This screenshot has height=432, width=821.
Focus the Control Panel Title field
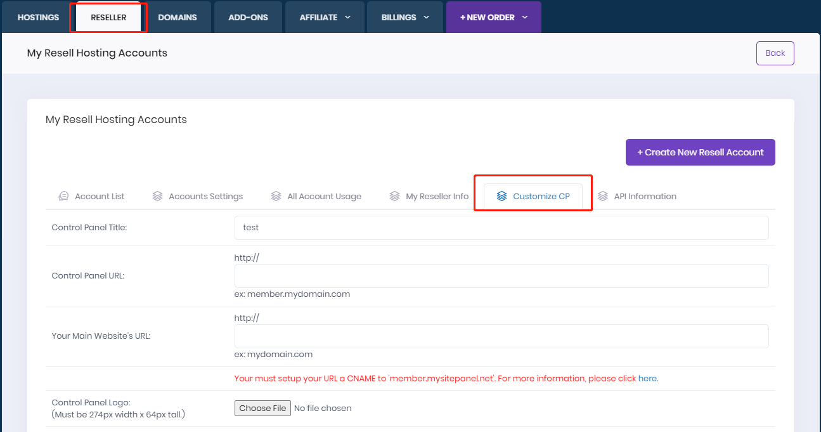(x=501, y=228)
